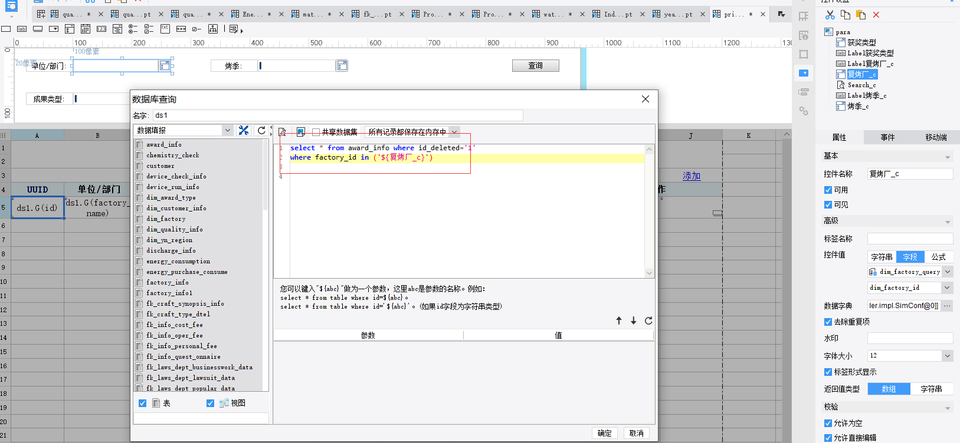Toggle the 去除重复项 checkbox
Image resolution: width=960 pixels, height=443 pixels.
pyautogui.click(x=828, y=322)
